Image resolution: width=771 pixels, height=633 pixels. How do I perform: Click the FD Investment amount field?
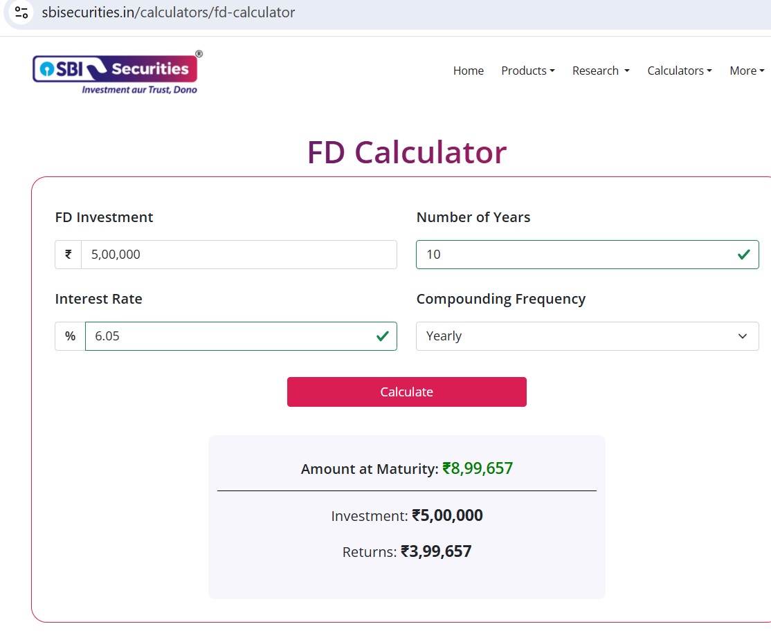(x=239, y=255)
